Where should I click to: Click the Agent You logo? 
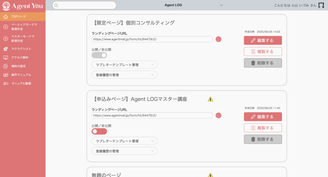[x=23, y=6]
